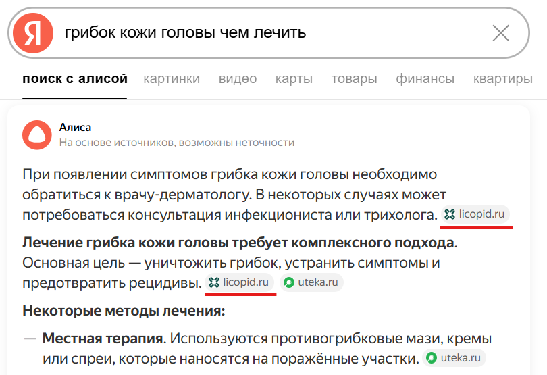The width and height of the screenshot is (547, 375).
Task: Open licopid.ru source after the word "трихолога"
Action: 476,214
